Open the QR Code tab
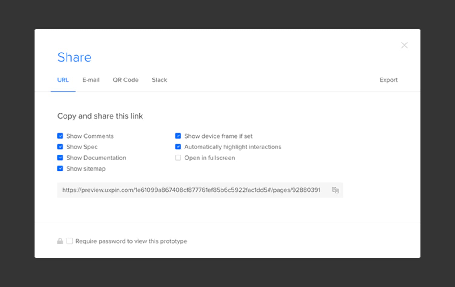 click(x=126, y=80)
